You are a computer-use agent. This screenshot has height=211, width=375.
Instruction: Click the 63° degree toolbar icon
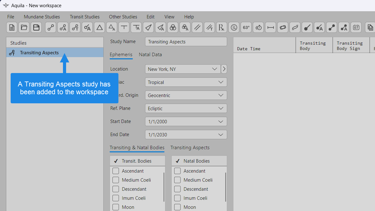tap(246, 27)
